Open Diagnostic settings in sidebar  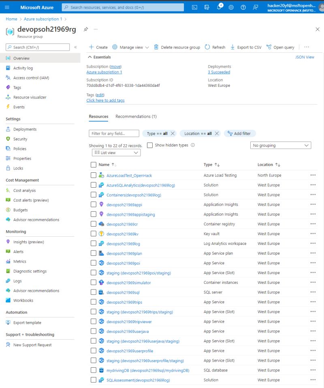30,271
